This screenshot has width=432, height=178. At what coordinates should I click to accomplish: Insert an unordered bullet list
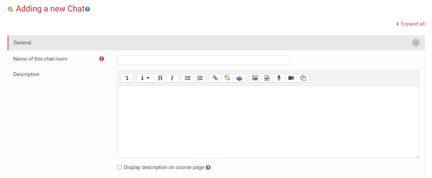[187, 78]
